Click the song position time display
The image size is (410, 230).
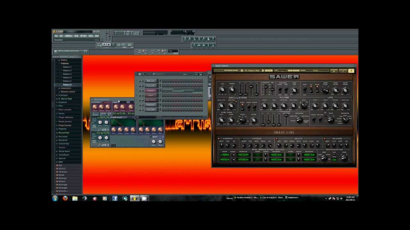tap(127, 33)
